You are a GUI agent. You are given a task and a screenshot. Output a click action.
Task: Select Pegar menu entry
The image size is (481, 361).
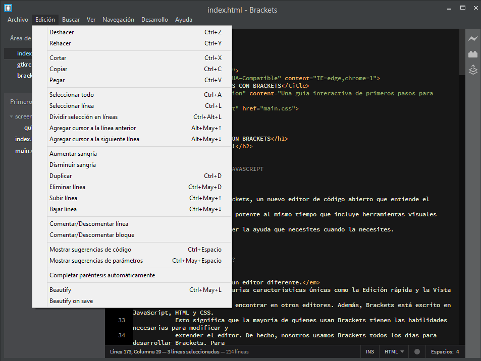[132, 80]
